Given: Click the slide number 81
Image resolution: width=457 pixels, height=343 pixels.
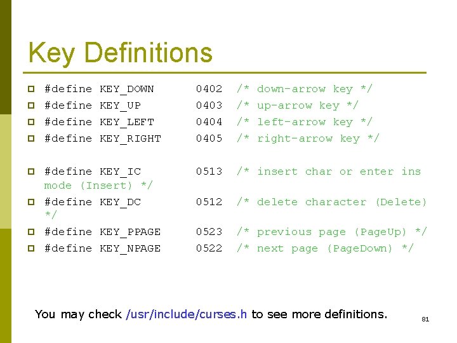Looking at the screenshot, I should point(425,319).
